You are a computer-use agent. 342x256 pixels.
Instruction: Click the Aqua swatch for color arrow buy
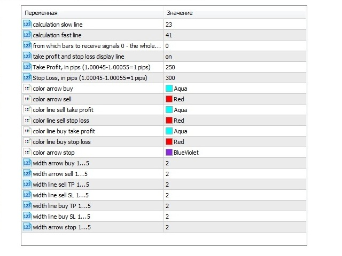(169, 89)
